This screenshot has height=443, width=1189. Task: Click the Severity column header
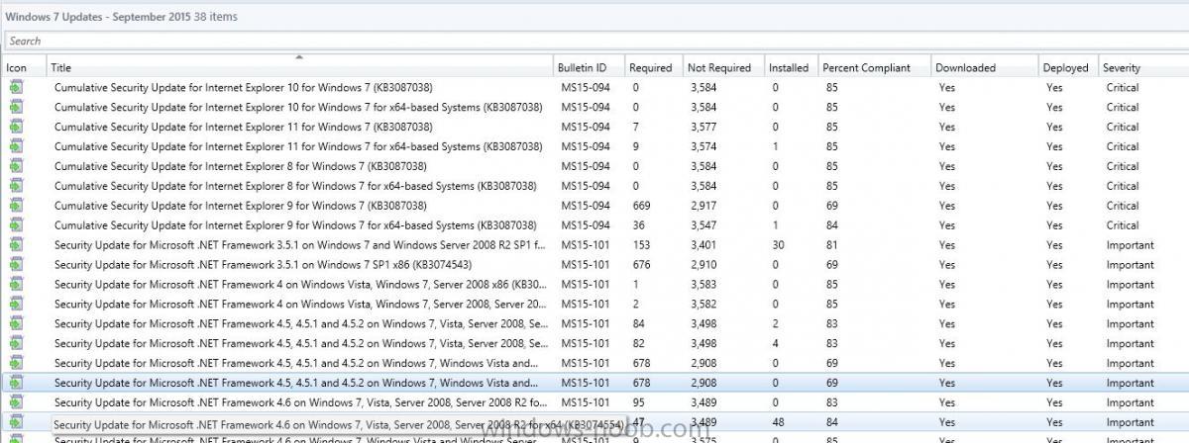(1142, 67)
